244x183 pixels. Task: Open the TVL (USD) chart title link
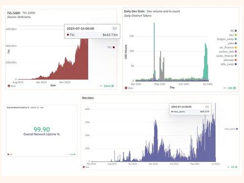pyautogui.click(x=14, y=13)
